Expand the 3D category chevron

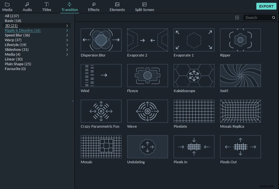[67, 25]
